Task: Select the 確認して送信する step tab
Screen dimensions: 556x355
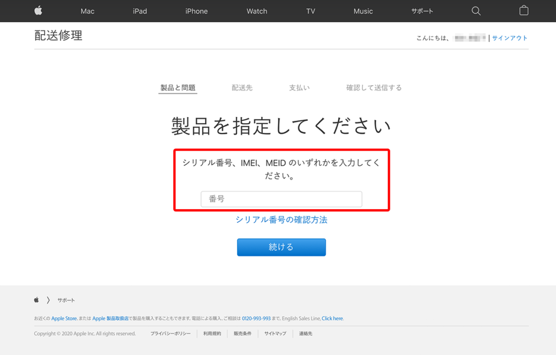Action: click(x=374, y=88)
